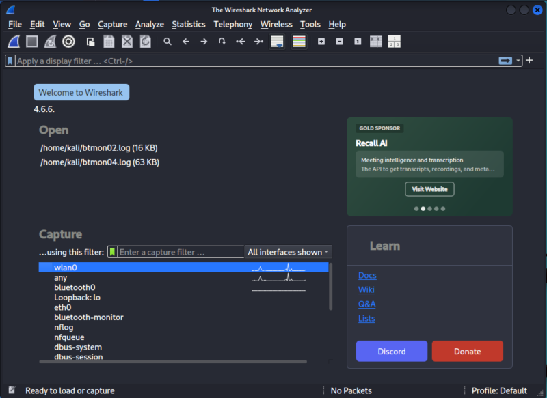
Task: Toggle packet colorization rules icon
Action: (x=299, y=42)
